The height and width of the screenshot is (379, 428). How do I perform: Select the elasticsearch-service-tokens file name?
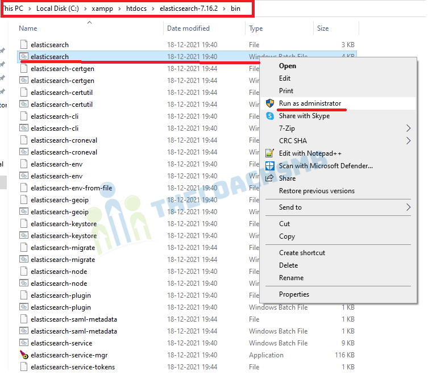[x=73, y=367]
